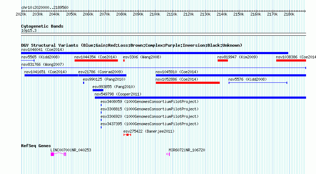Select the small red esv3306 marker

click(124, 60)
